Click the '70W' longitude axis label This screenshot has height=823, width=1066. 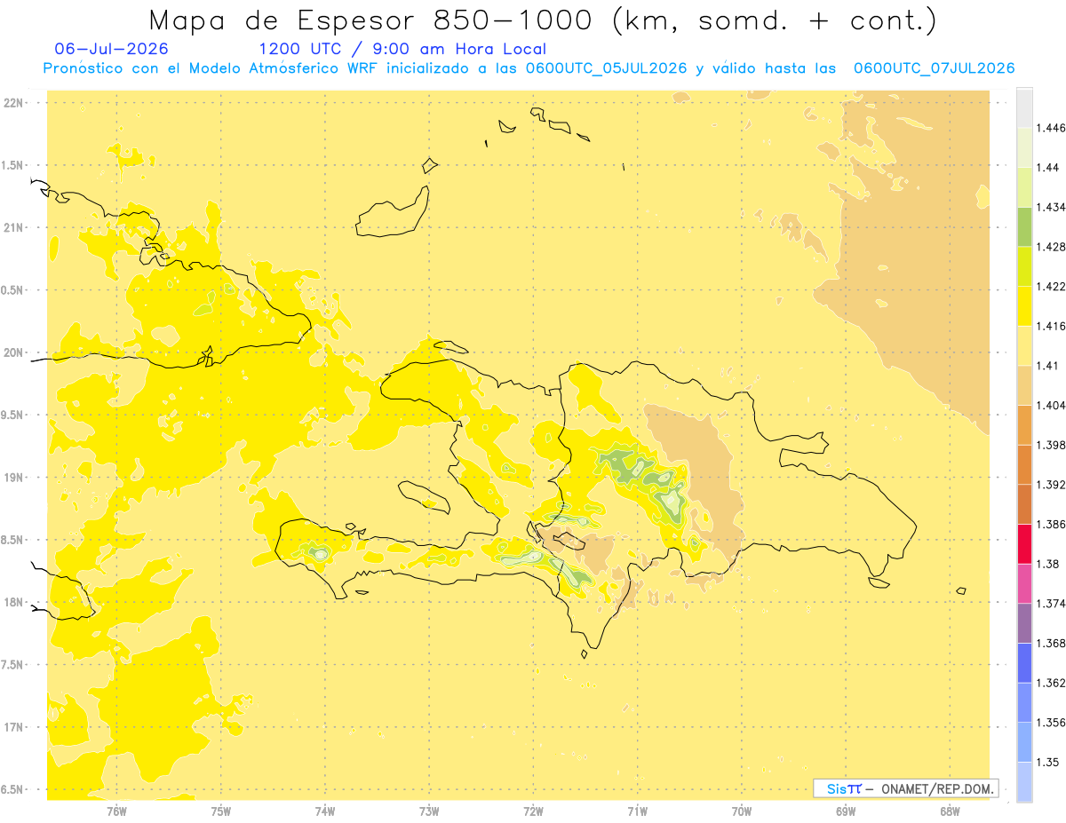[742, 811]
